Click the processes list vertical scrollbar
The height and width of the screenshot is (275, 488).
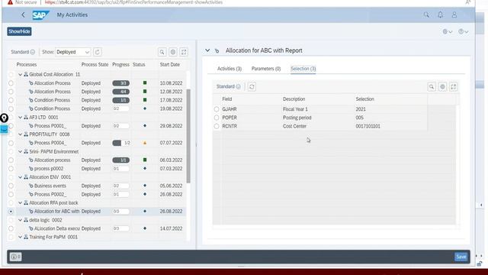[188, 136]
